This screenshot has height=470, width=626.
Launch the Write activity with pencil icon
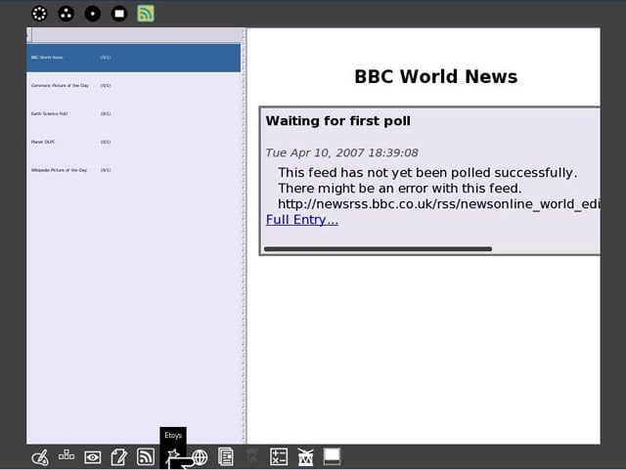119,457
